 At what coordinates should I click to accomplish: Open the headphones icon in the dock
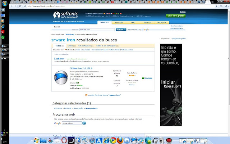(155, 141)
